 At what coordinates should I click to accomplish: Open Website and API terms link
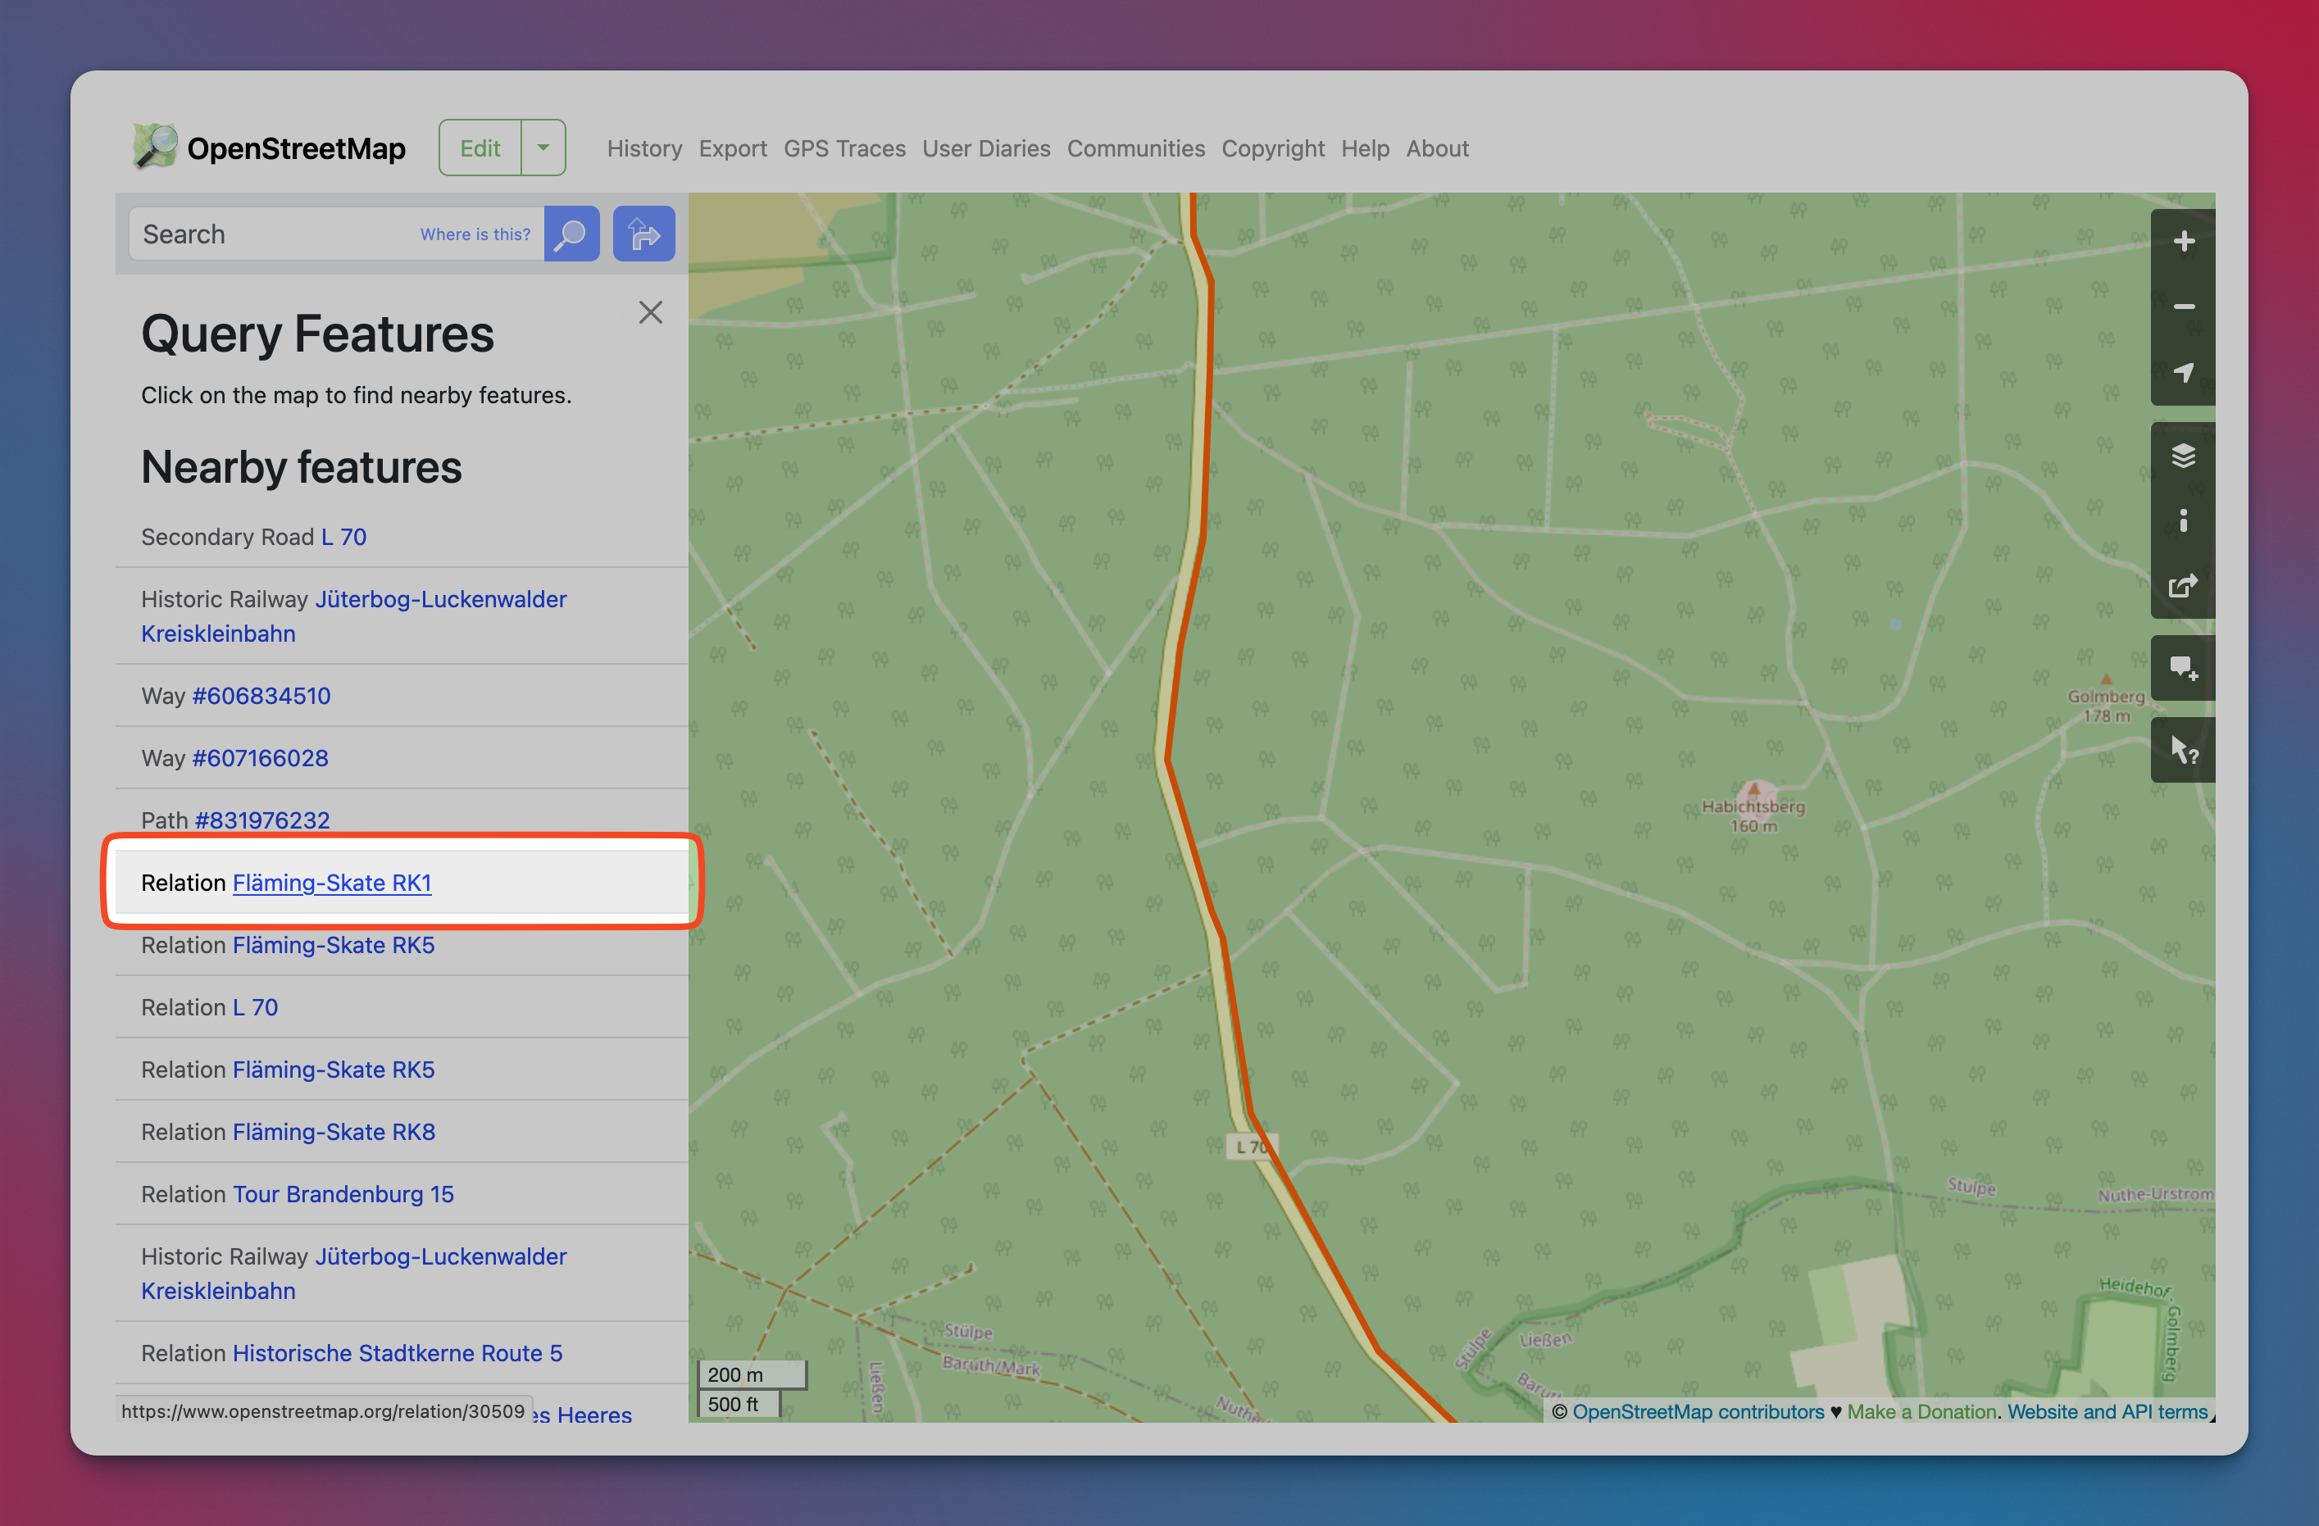pyautogui.click(x=2107, y=1411)
